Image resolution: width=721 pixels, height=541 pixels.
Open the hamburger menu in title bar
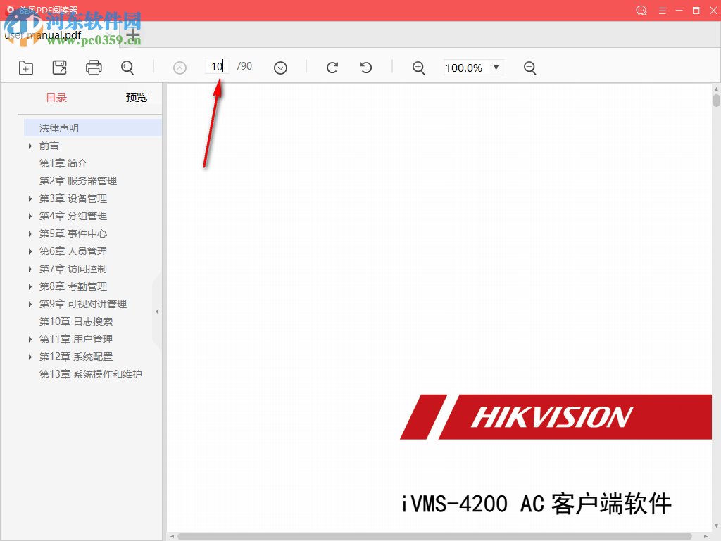(x=662, y=11)
